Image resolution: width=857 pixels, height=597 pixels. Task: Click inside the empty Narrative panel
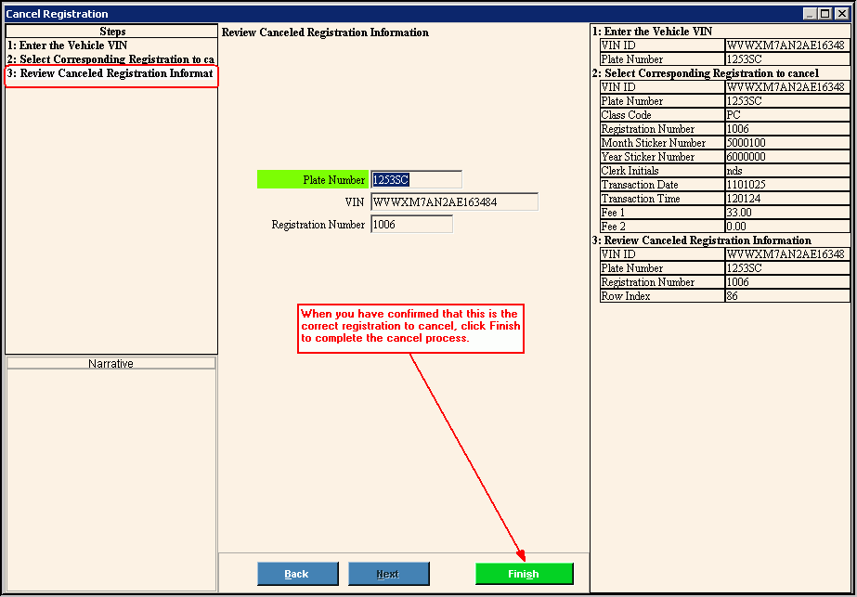(110, 474)
